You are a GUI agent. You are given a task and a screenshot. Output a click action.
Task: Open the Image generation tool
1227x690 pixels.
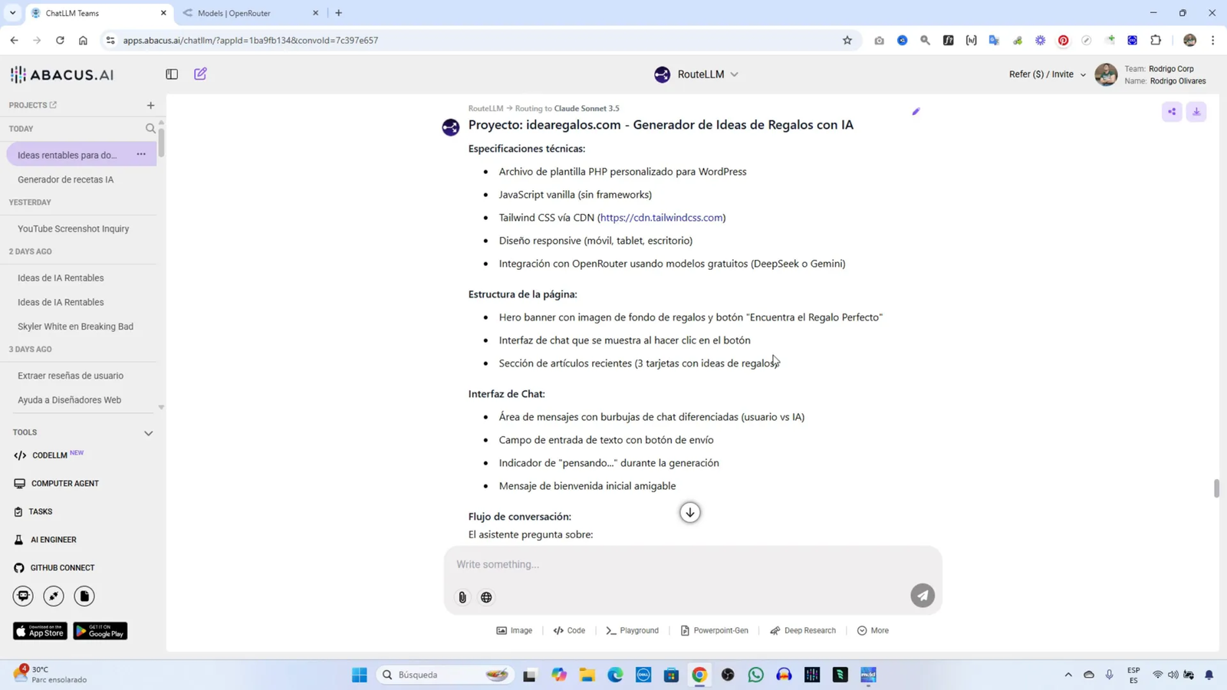point(512,629)
